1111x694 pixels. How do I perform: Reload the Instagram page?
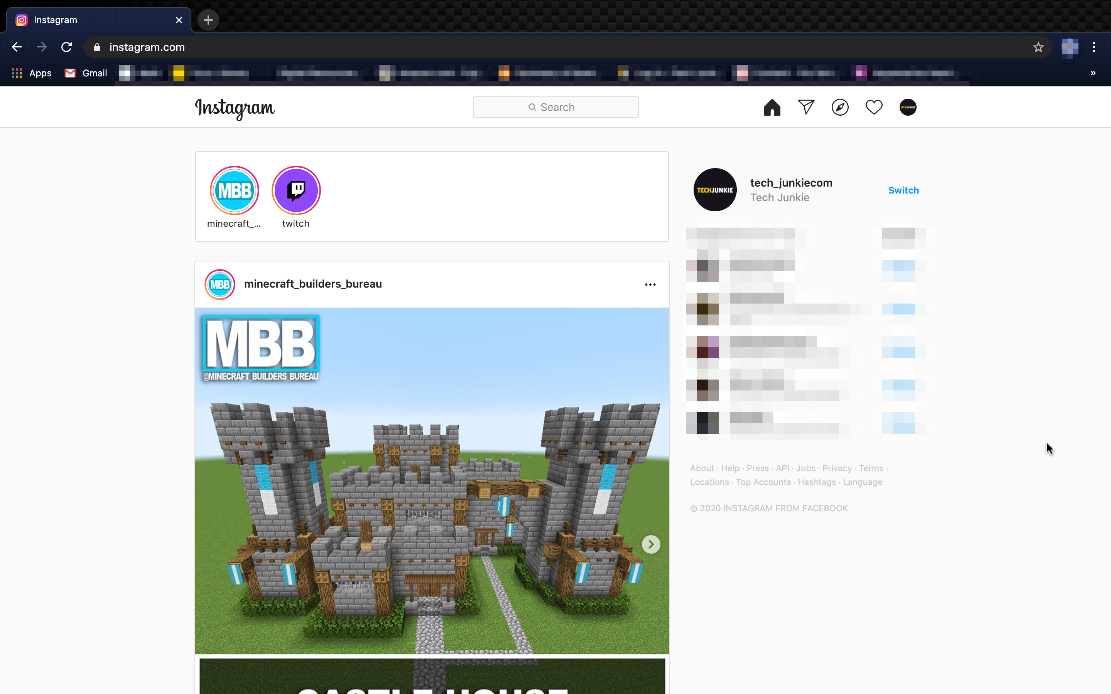(67, 47)
